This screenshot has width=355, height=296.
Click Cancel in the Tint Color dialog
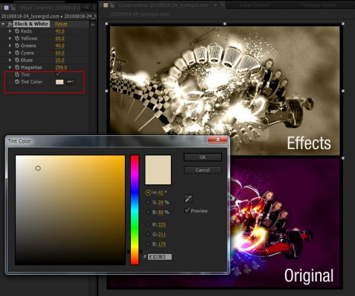point(202,170)
